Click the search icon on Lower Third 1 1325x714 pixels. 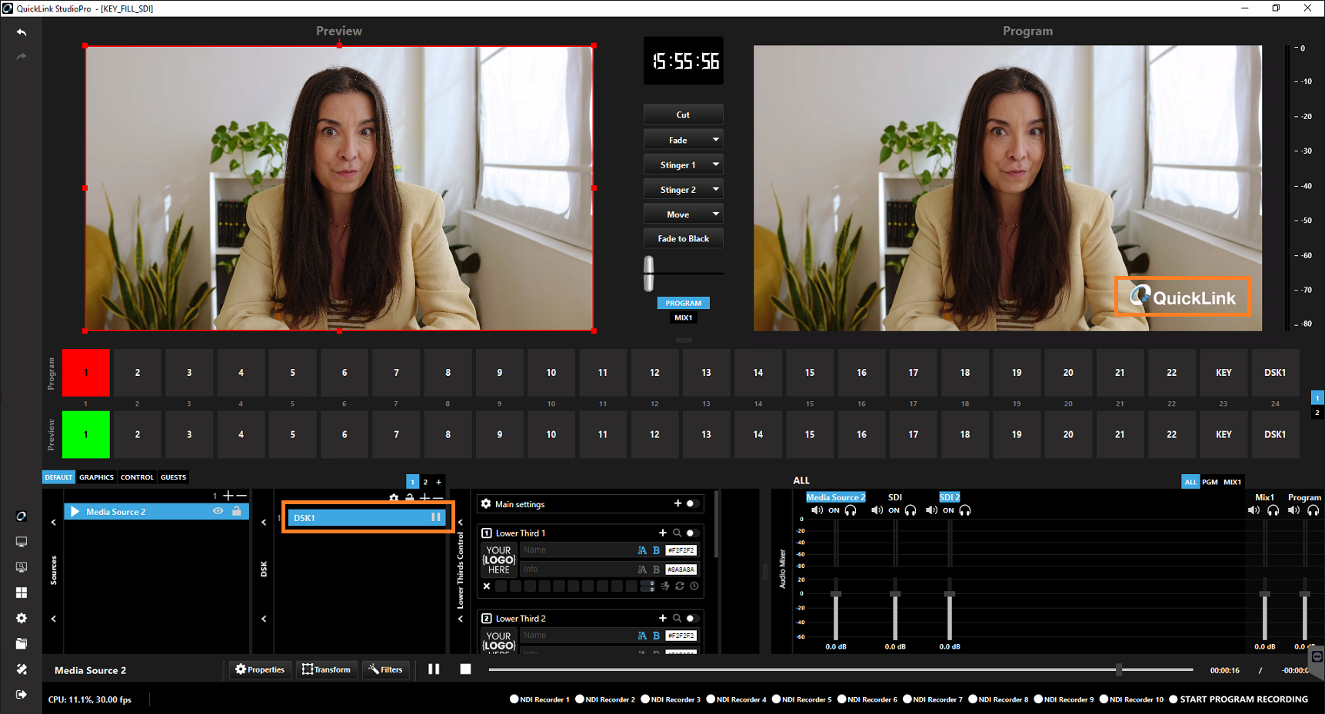[x=677, y=533]
